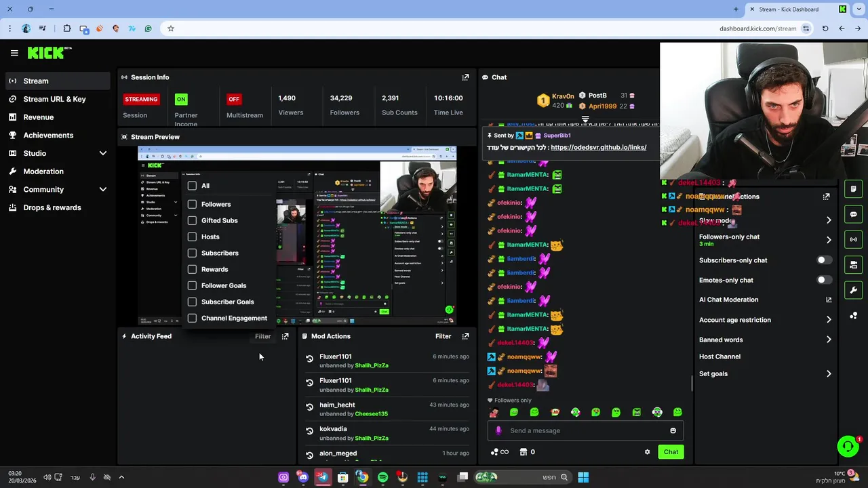Open Account age restriction chevron

click(829, 320)
